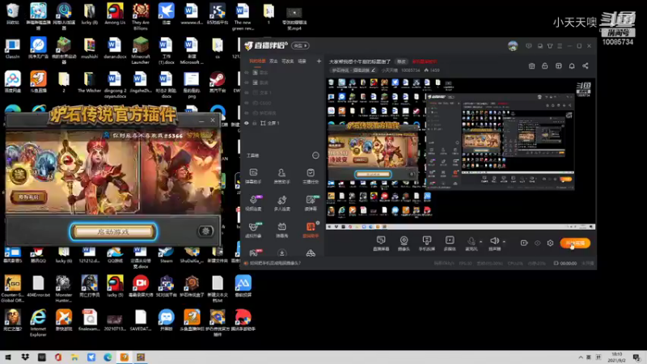The image size is (647, 364).
Task: Switch the orientation mode pill near the logo
Action: coord(300,45)
